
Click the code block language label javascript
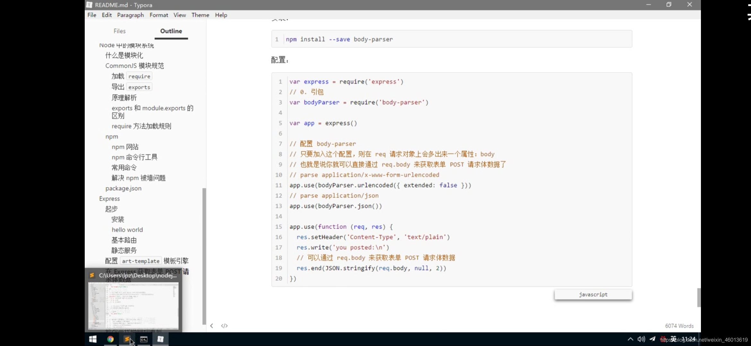coord(592,294)
